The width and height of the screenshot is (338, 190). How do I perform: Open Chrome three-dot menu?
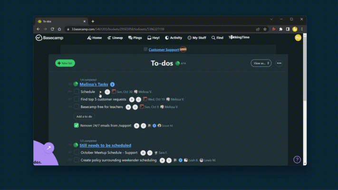[302, 29]
